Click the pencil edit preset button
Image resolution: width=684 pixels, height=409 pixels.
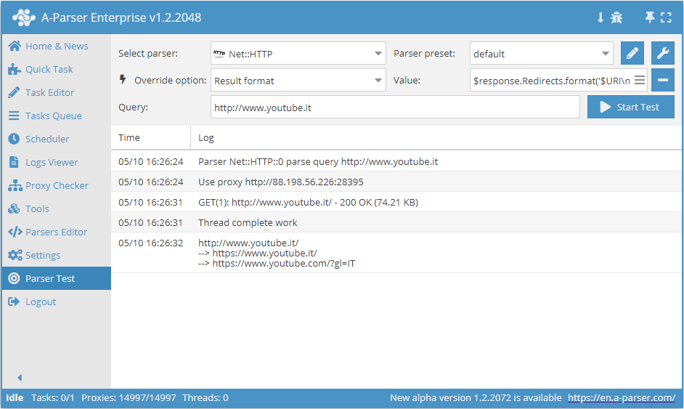pos(632,54)
